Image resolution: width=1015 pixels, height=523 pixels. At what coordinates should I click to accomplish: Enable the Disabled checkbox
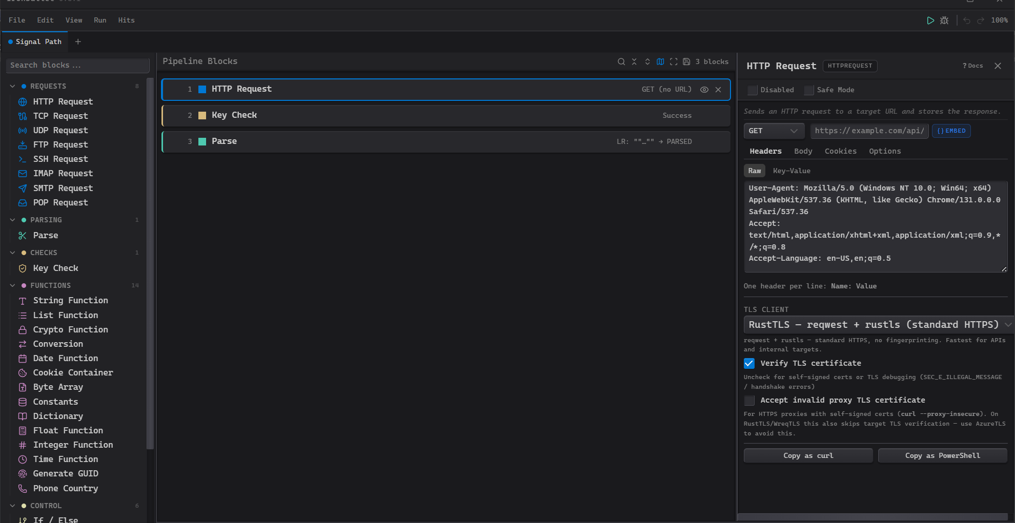point(753,90)
